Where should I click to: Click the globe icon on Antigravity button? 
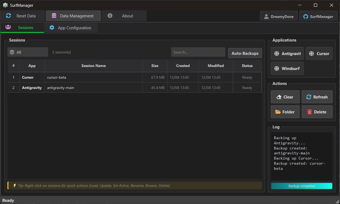pos(277,54)
